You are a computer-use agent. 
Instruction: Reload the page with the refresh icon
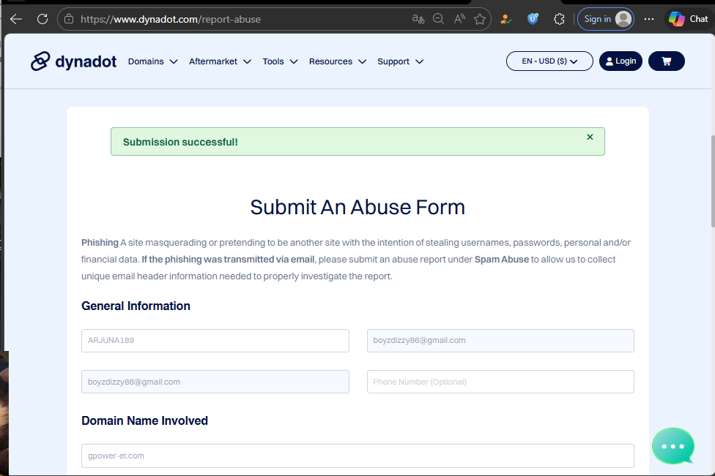tap(42, 19)
